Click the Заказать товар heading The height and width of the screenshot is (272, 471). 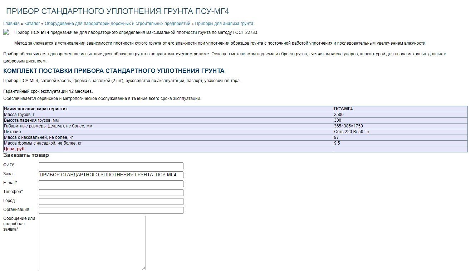(x=26, y=155)
